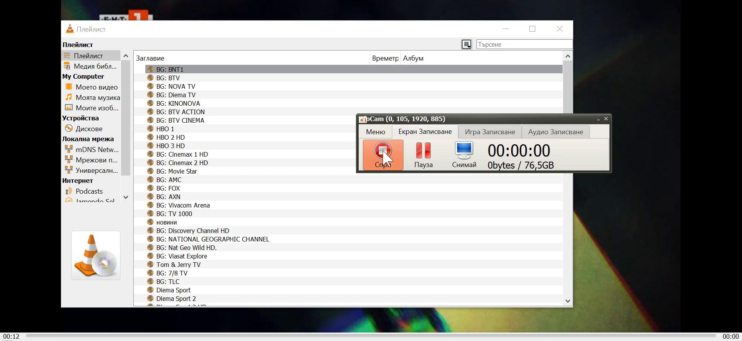The image size is (742, 341).
Task: Open Моето видео folder in sidebar
Action: click(96, 87)
